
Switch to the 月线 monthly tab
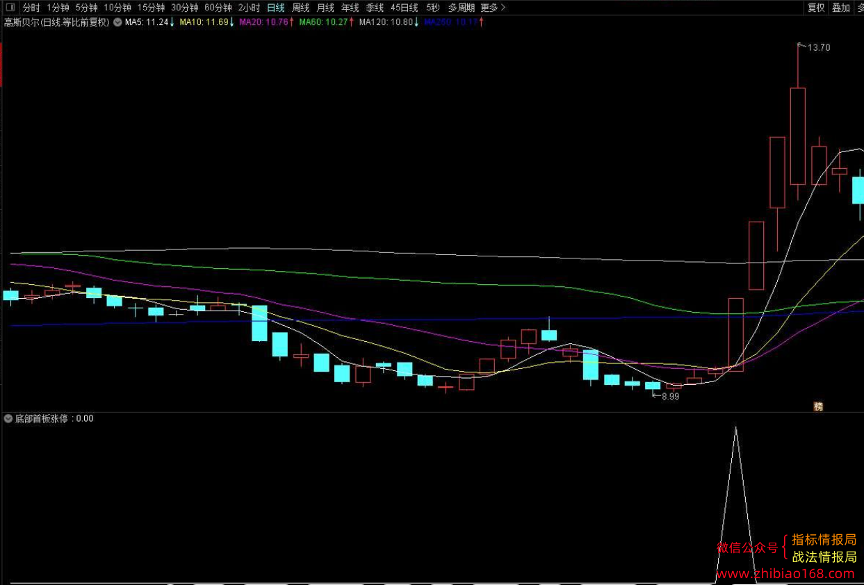325,8
